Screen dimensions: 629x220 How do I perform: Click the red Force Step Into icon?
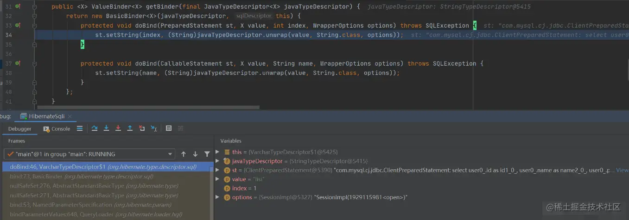click(118, 128)
